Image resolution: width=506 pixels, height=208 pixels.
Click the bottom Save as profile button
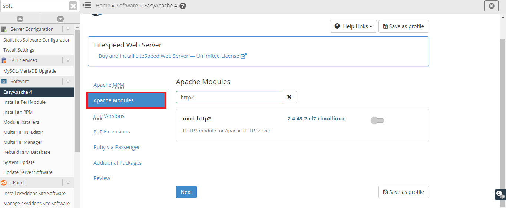[x=404, y=192]
